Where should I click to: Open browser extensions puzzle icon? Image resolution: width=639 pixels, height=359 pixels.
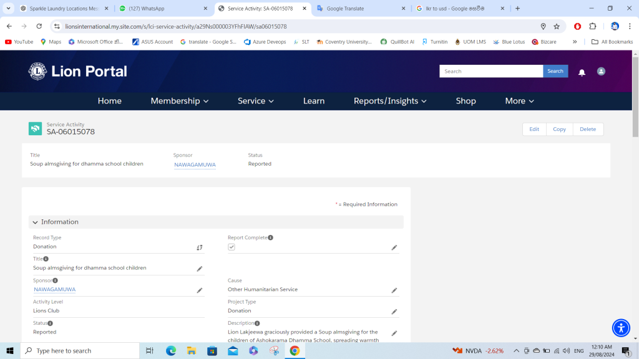point(593,26)
